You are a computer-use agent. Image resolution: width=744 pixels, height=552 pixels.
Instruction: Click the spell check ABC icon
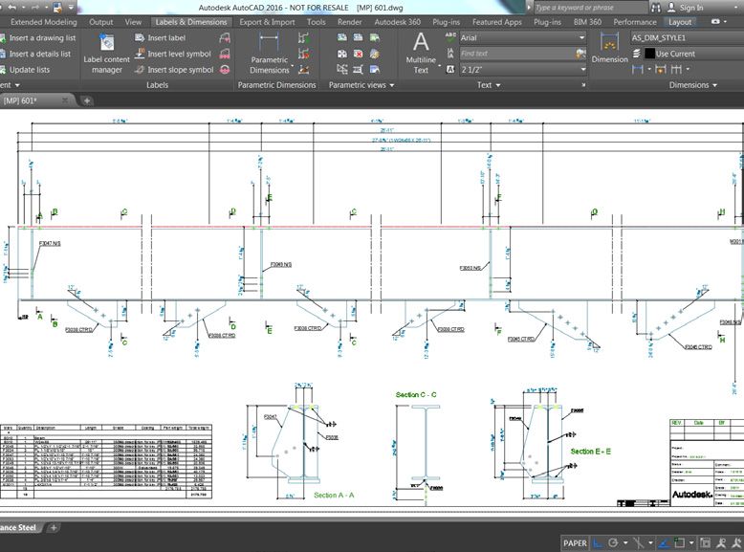[450, 36]
